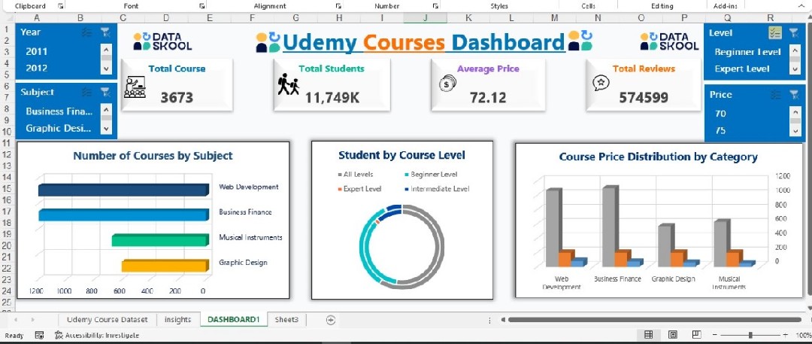Viewport: 812px width, 344px height.
Task: Open the insights sheet tab
Action: tap(177, 320)
